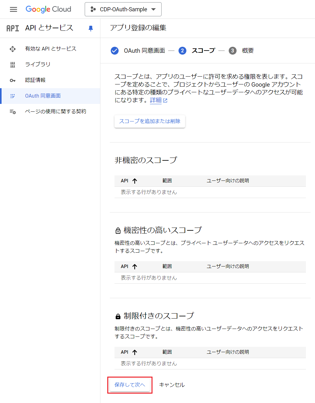Image resolution: width=315 pixels, height=403 pixels.
Task: Click the OAuth 同意画面 sidebar icon
Action: tap(13, 96)
